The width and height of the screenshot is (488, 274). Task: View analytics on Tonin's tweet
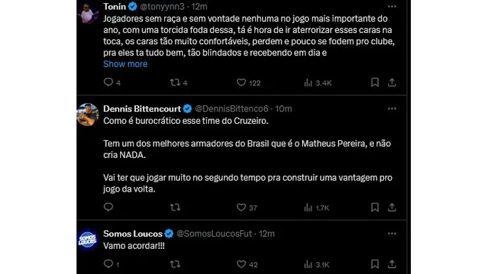308,82
